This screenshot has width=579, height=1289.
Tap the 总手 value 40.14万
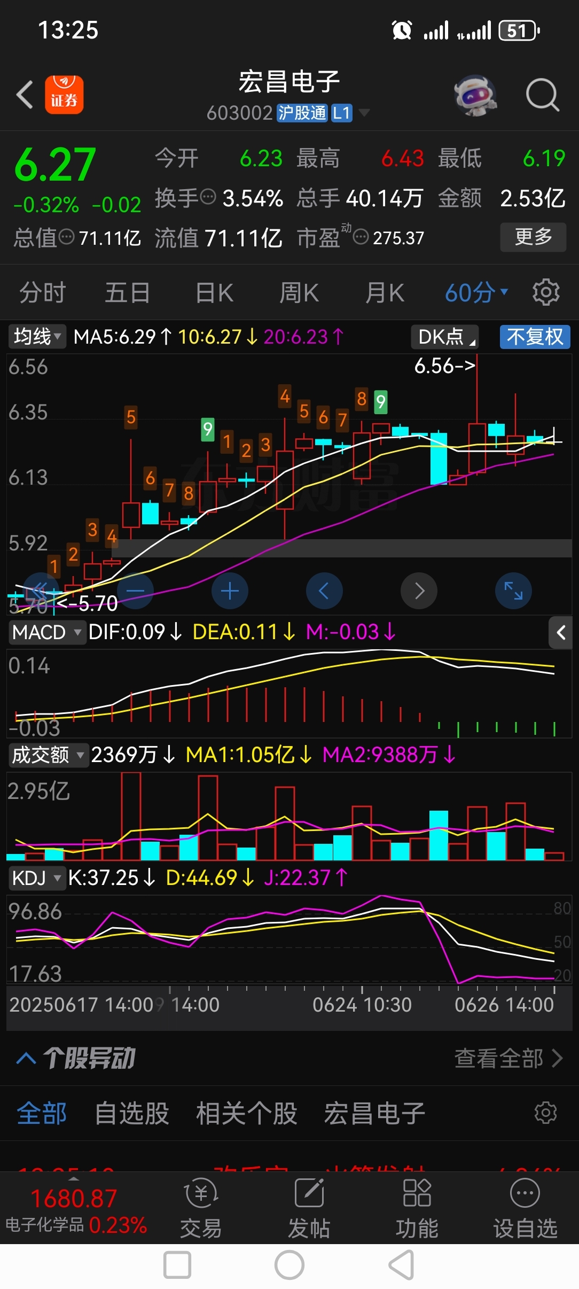pyautogui.click(x=385, y=198)
